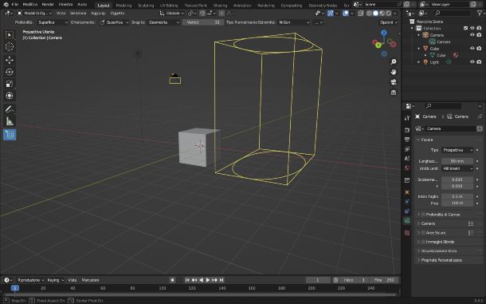Screen dimensions: 486x304
Task: Open the Modifica menu
Action: pyautogui.click(x=30, y=5)
